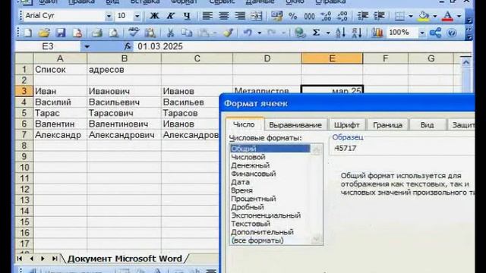Image resolution: width=486 pixels, height=273 pixels.
Task: Click cell A4 containing Василий
Action: [60, 102]
